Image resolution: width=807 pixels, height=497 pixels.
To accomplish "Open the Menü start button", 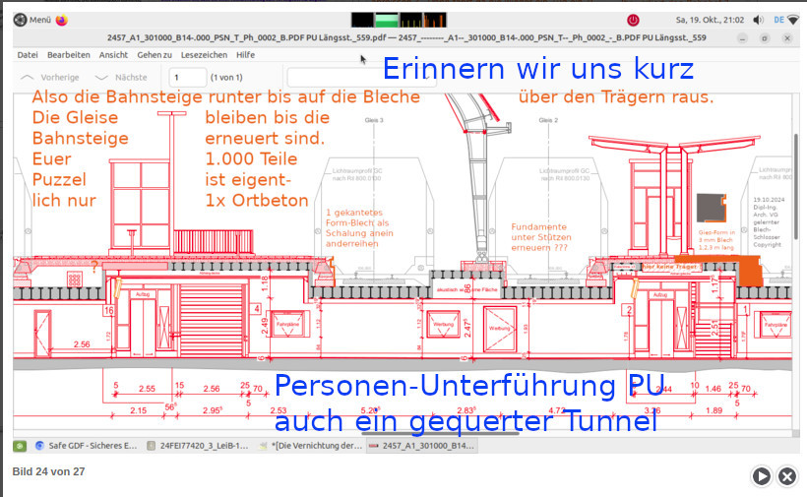I will click(x=32, y=20).
